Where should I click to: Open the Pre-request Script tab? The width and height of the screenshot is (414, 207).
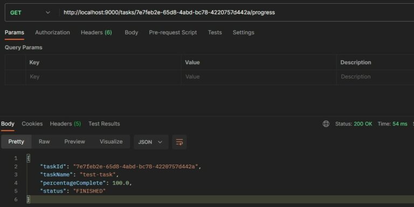(x=173, y=32)
